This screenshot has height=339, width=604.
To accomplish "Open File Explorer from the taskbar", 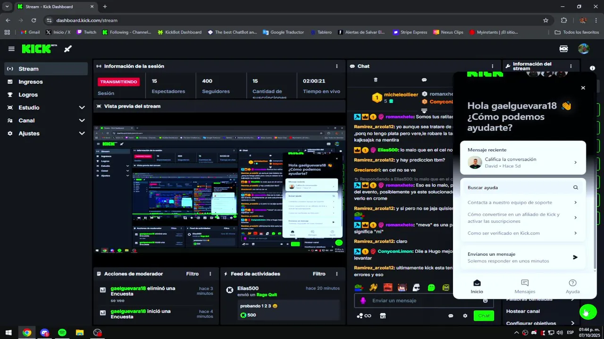I will pyautogui.click(x=80, y=332).
